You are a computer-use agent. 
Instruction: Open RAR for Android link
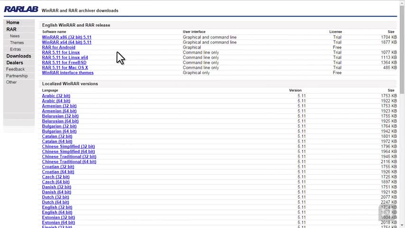(x=59, y=47)
